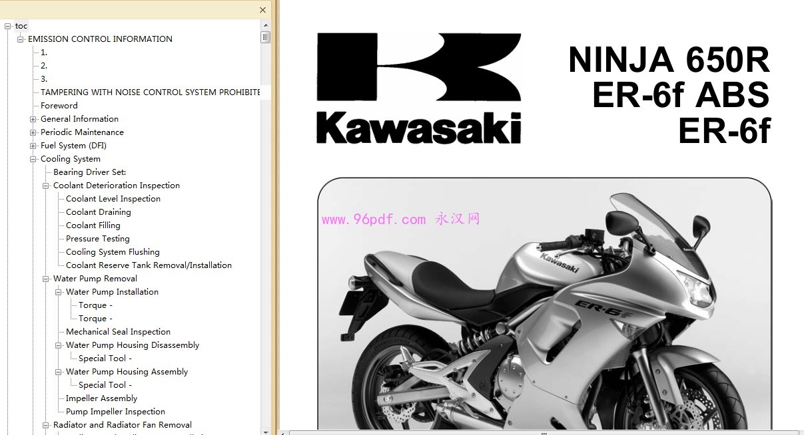Open Coolant Reserve Tank Removal/Installation bookmark
The width and height of the screenshot is (804, 435).
[x=149, y=265]
